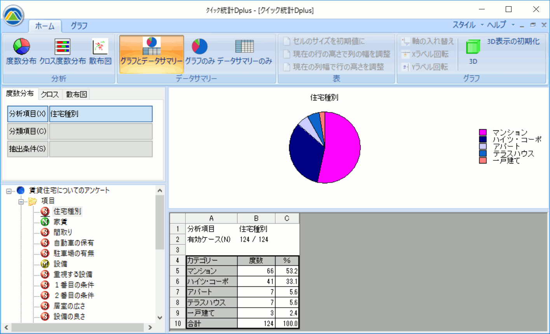Select 重視する設備 item in the tree

(73, 274)
